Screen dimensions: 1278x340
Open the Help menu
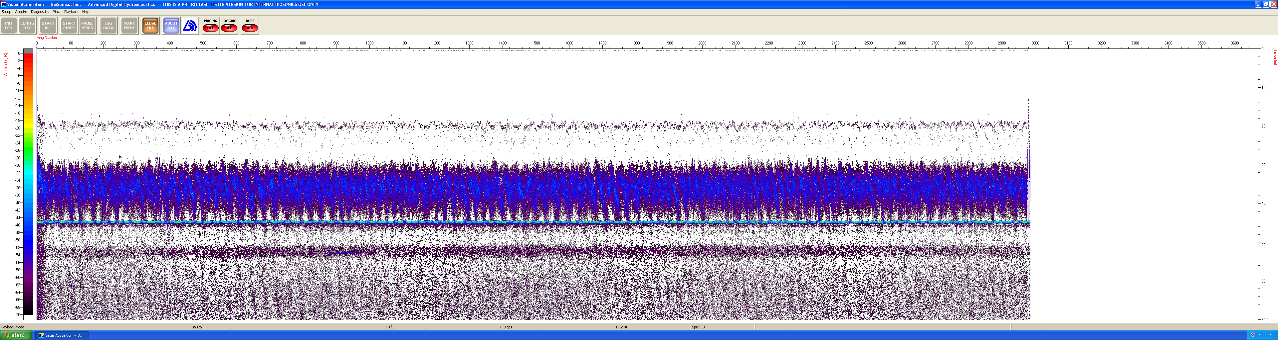click(x=86, y=11)
